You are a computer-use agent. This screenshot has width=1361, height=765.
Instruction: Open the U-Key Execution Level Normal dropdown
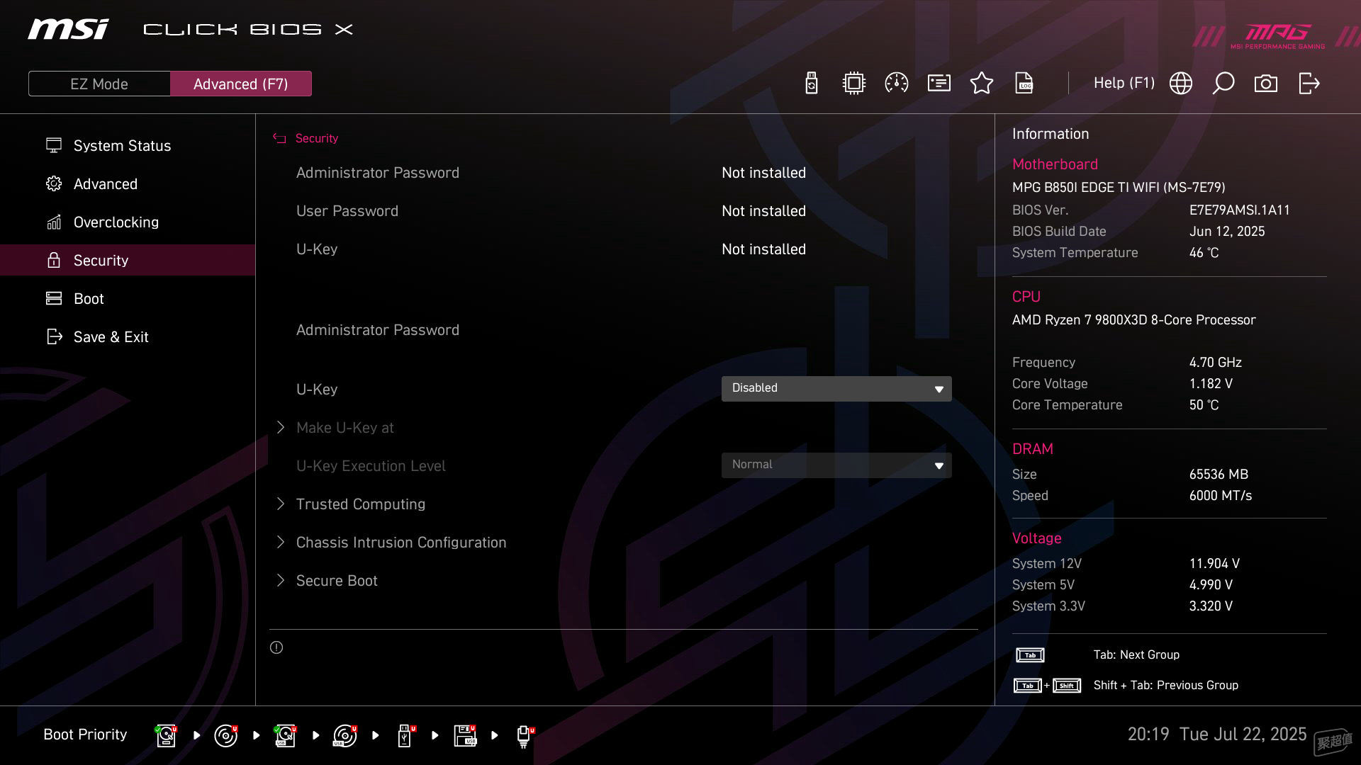point(836,465)
